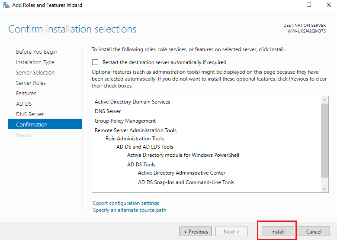This screenshot has width=337, height=240.
Task: Click the scroll up arrow of list
Action: 324,100
